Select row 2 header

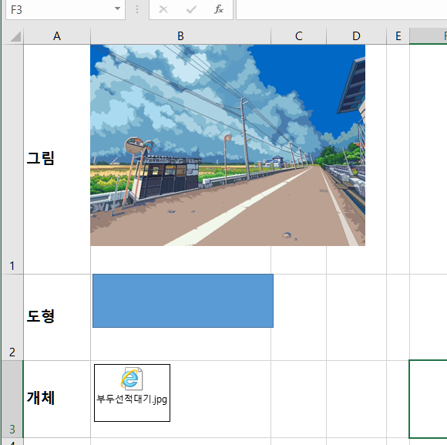tap(12, 317)
